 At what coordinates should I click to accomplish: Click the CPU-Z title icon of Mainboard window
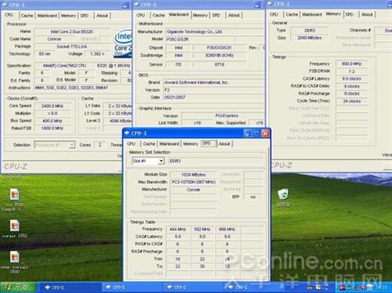point(137,5)
